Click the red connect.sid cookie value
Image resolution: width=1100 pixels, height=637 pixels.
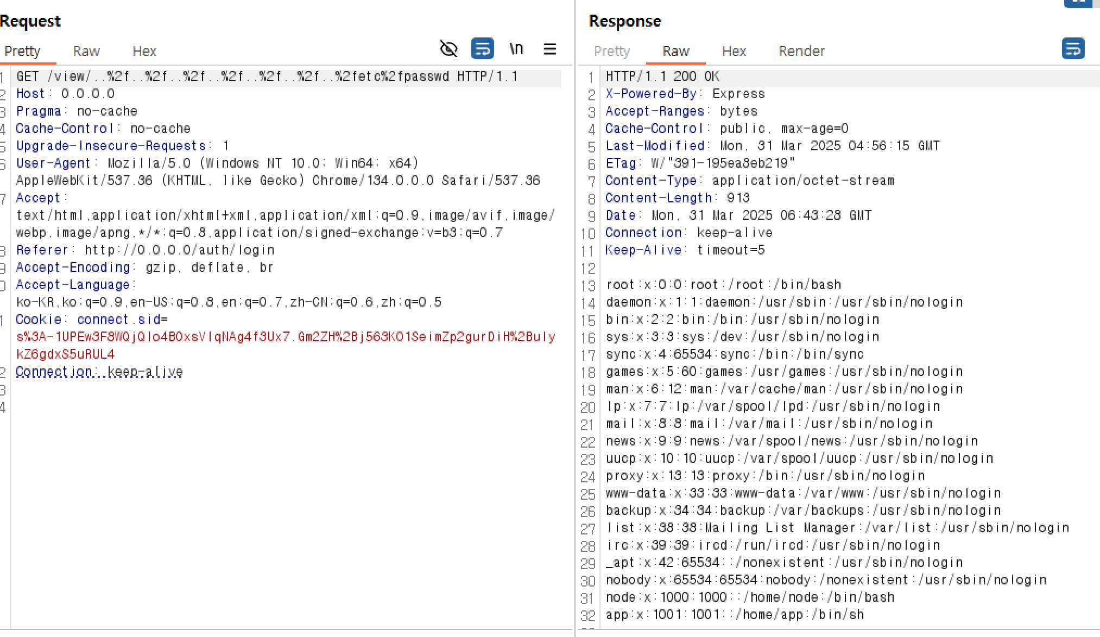pos(285,337)
